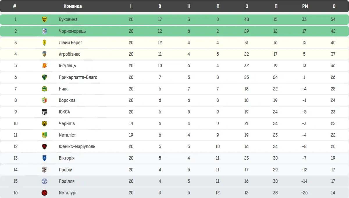The width and height of the screenshot is (349, 198).
Task: Click the Поділля team name
Action: (x=67, y=181)
